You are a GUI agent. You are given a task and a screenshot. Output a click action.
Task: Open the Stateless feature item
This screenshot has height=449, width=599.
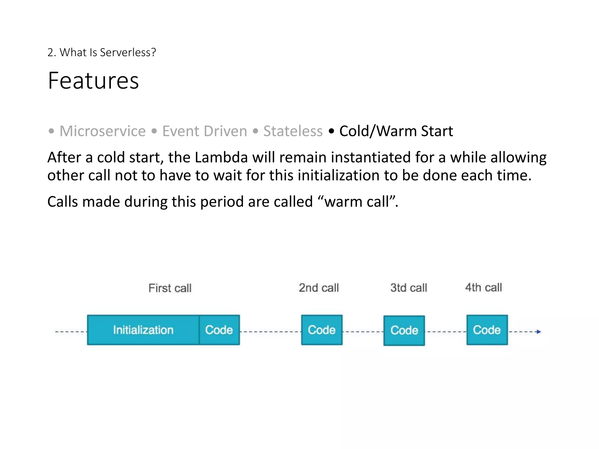[293, 131]
